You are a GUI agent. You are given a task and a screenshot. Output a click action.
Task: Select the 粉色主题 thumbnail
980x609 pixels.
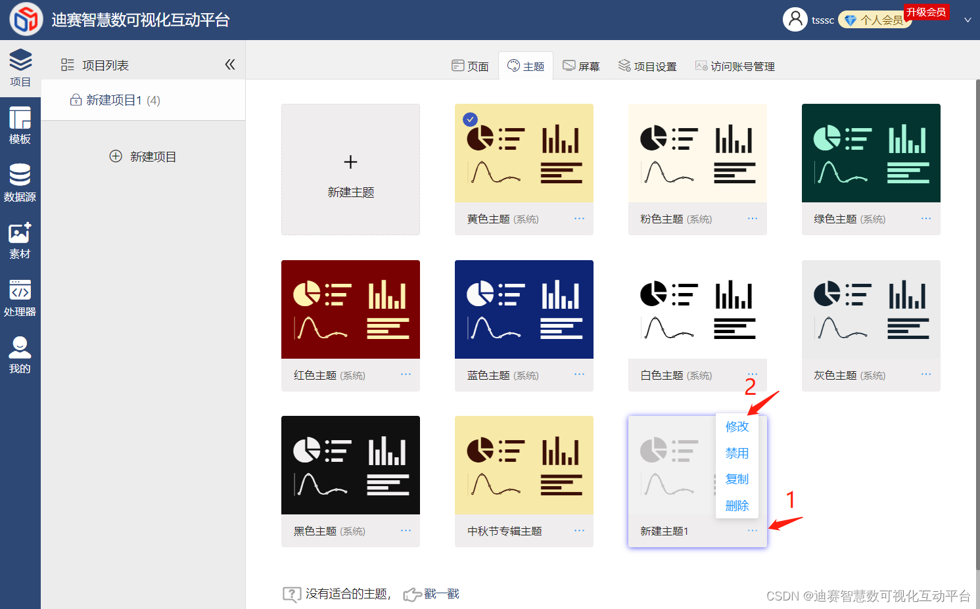(x=697, y=153)
